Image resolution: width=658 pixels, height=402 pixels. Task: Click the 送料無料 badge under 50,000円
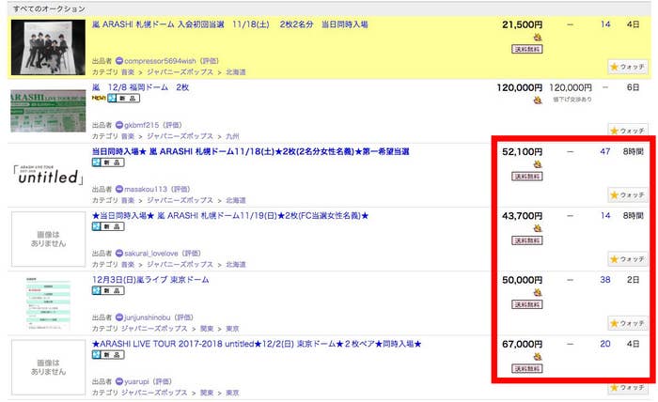point(526,304)
